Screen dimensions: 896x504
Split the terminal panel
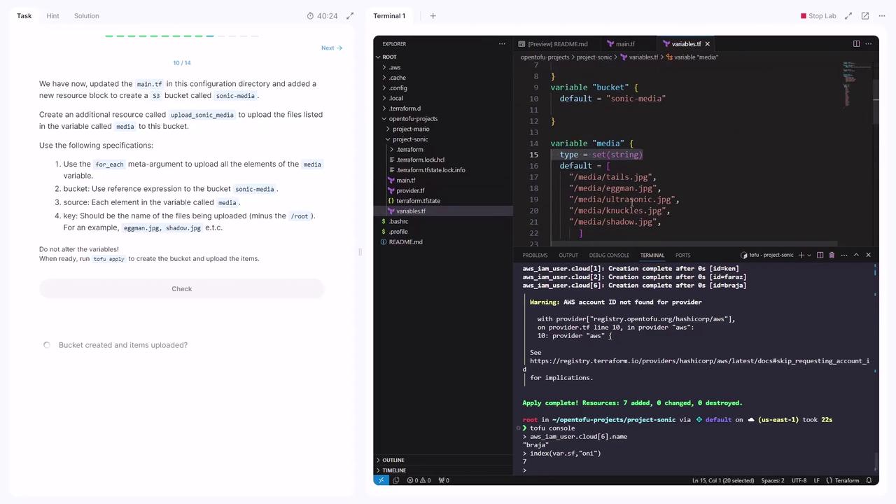point(820,255)
